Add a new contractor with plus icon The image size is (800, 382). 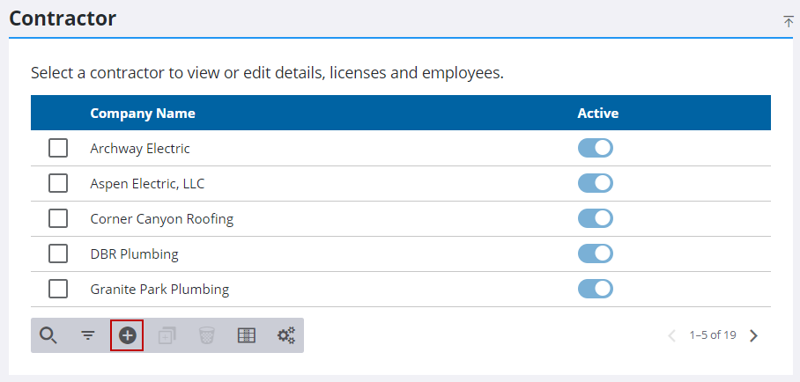[x=127, y=335]
